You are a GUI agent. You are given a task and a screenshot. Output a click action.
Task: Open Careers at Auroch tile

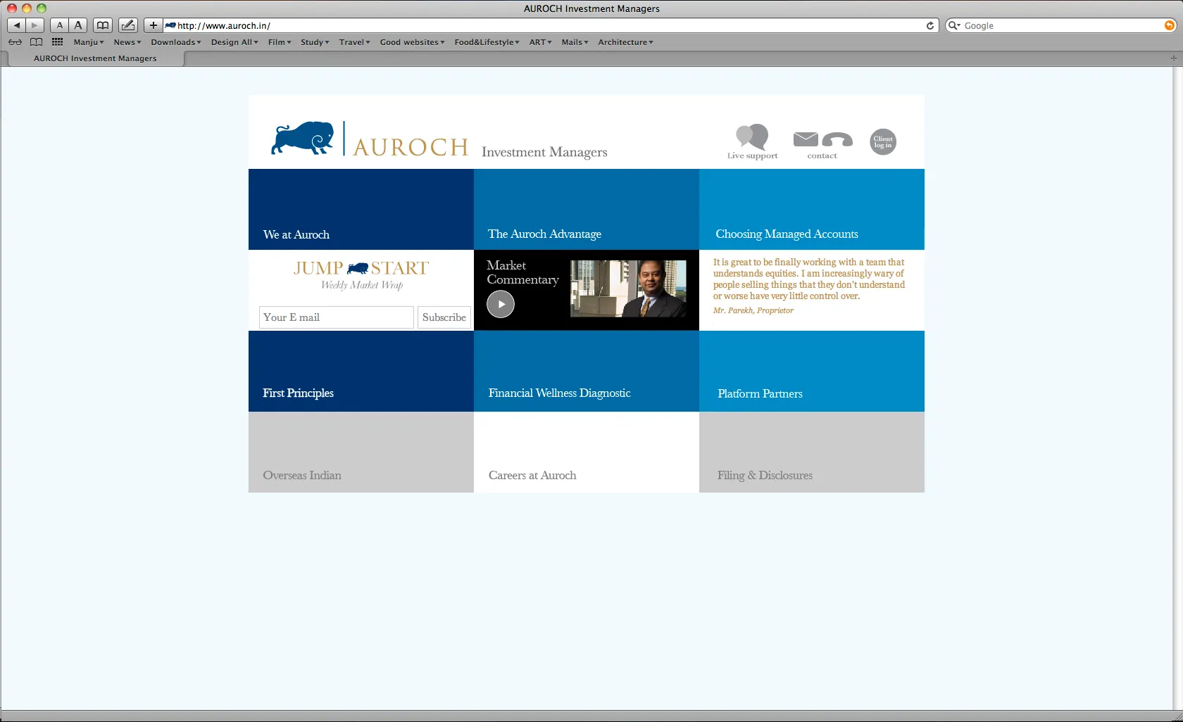tap(587, 452)
